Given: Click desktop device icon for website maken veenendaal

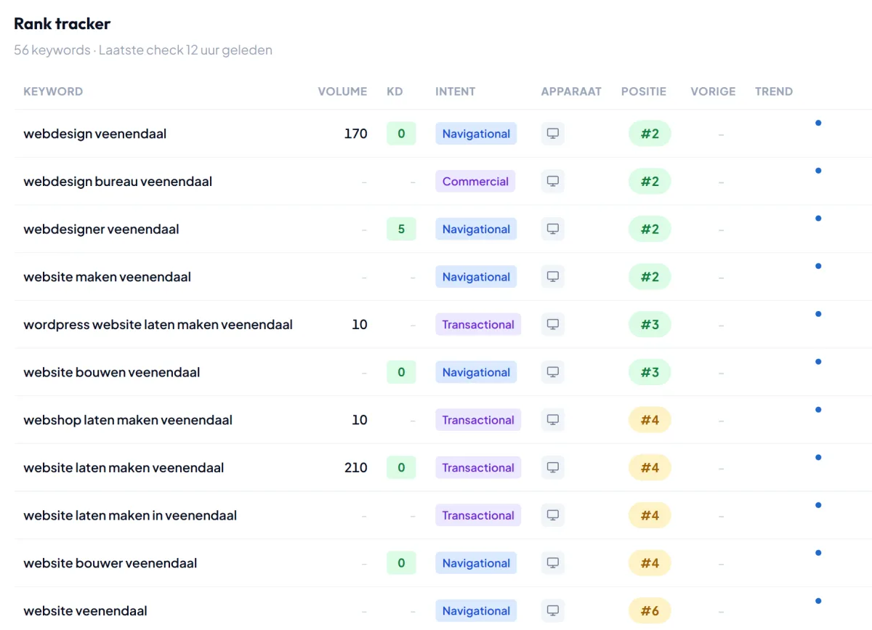Looking at the screenshot, I should (x=552, y=277).
